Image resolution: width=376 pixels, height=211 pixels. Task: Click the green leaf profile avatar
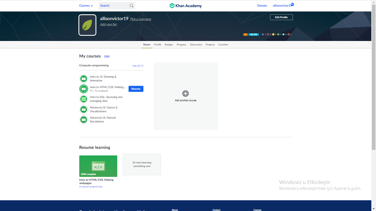pos(88,25)
